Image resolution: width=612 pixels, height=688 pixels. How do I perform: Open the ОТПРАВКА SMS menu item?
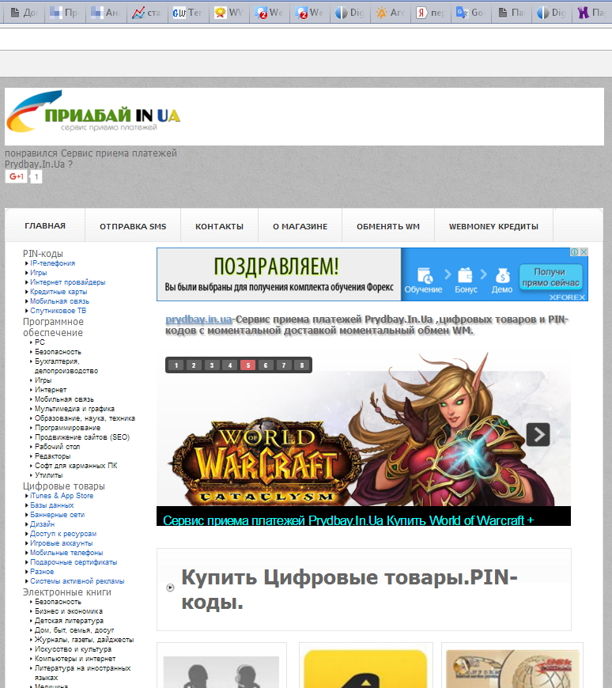(x=133, y=226)
